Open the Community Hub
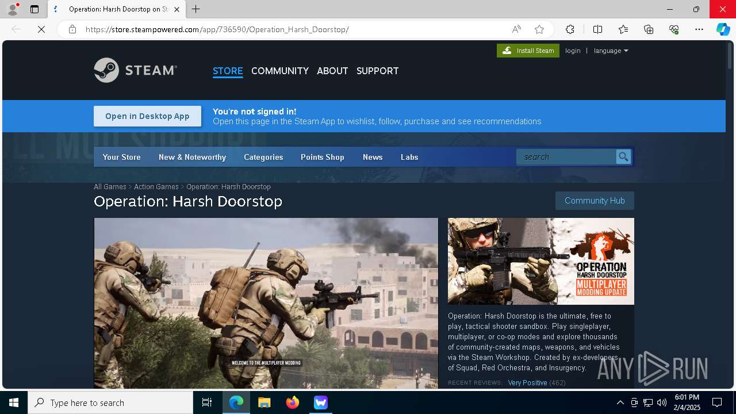The width and height of the screenshot is (736, 414). [x=595, y=201]
